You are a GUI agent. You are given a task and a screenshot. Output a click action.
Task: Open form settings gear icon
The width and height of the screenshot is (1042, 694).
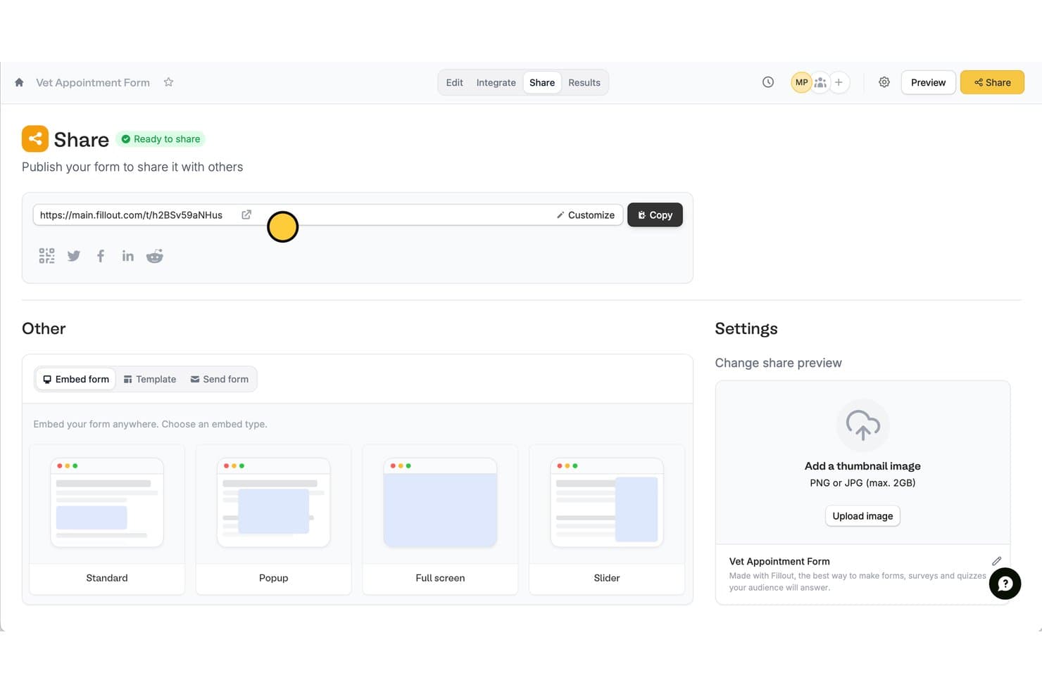click(x=884, y=82)
